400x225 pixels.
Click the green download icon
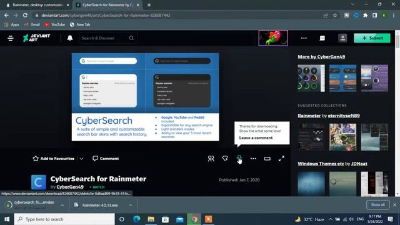tap(239, 158)
